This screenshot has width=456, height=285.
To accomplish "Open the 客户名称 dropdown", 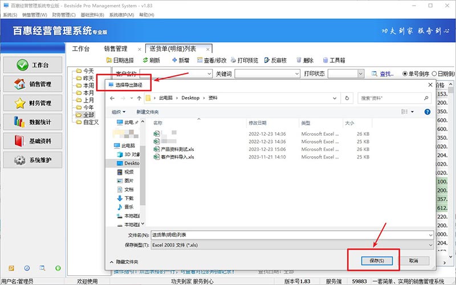I will [209, 74].
